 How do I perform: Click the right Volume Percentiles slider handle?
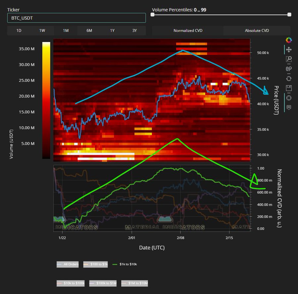(x=289, y=15)
